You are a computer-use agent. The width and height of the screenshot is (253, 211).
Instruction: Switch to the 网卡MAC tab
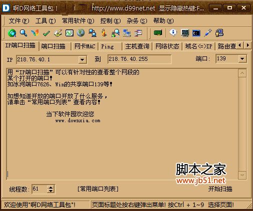coord(84,46)
